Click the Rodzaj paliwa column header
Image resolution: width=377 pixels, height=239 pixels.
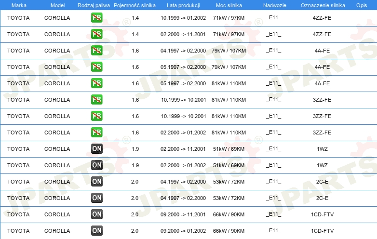point(94,5)
